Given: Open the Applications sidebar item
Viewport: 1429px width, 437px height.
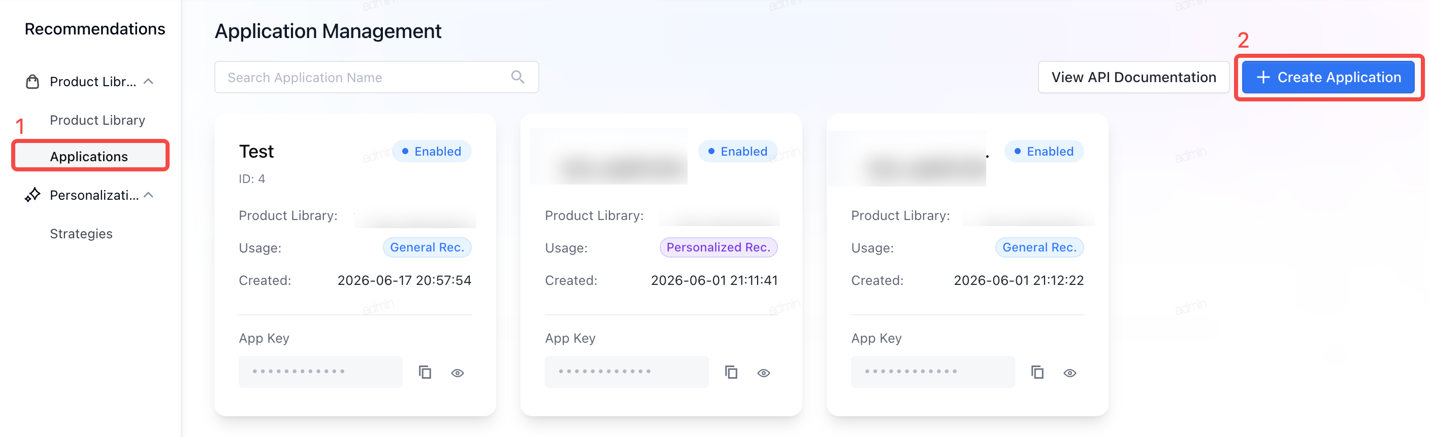Looking at the screenshot, I should click(90, 156).
